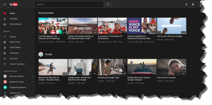Play the surfer Rio de Janeiro thumbnail

[53, 67]
